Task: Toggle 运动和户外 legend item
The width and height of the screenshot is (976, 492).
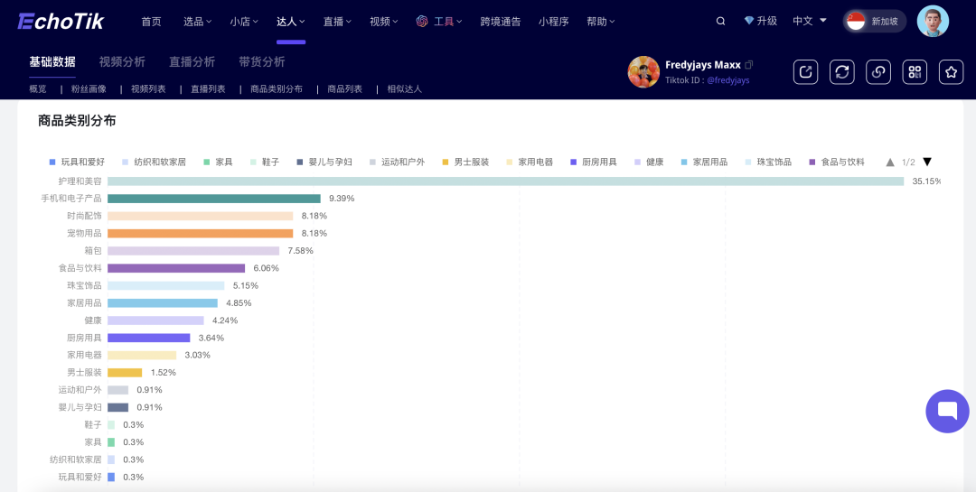Action: (x=397, y=162)
